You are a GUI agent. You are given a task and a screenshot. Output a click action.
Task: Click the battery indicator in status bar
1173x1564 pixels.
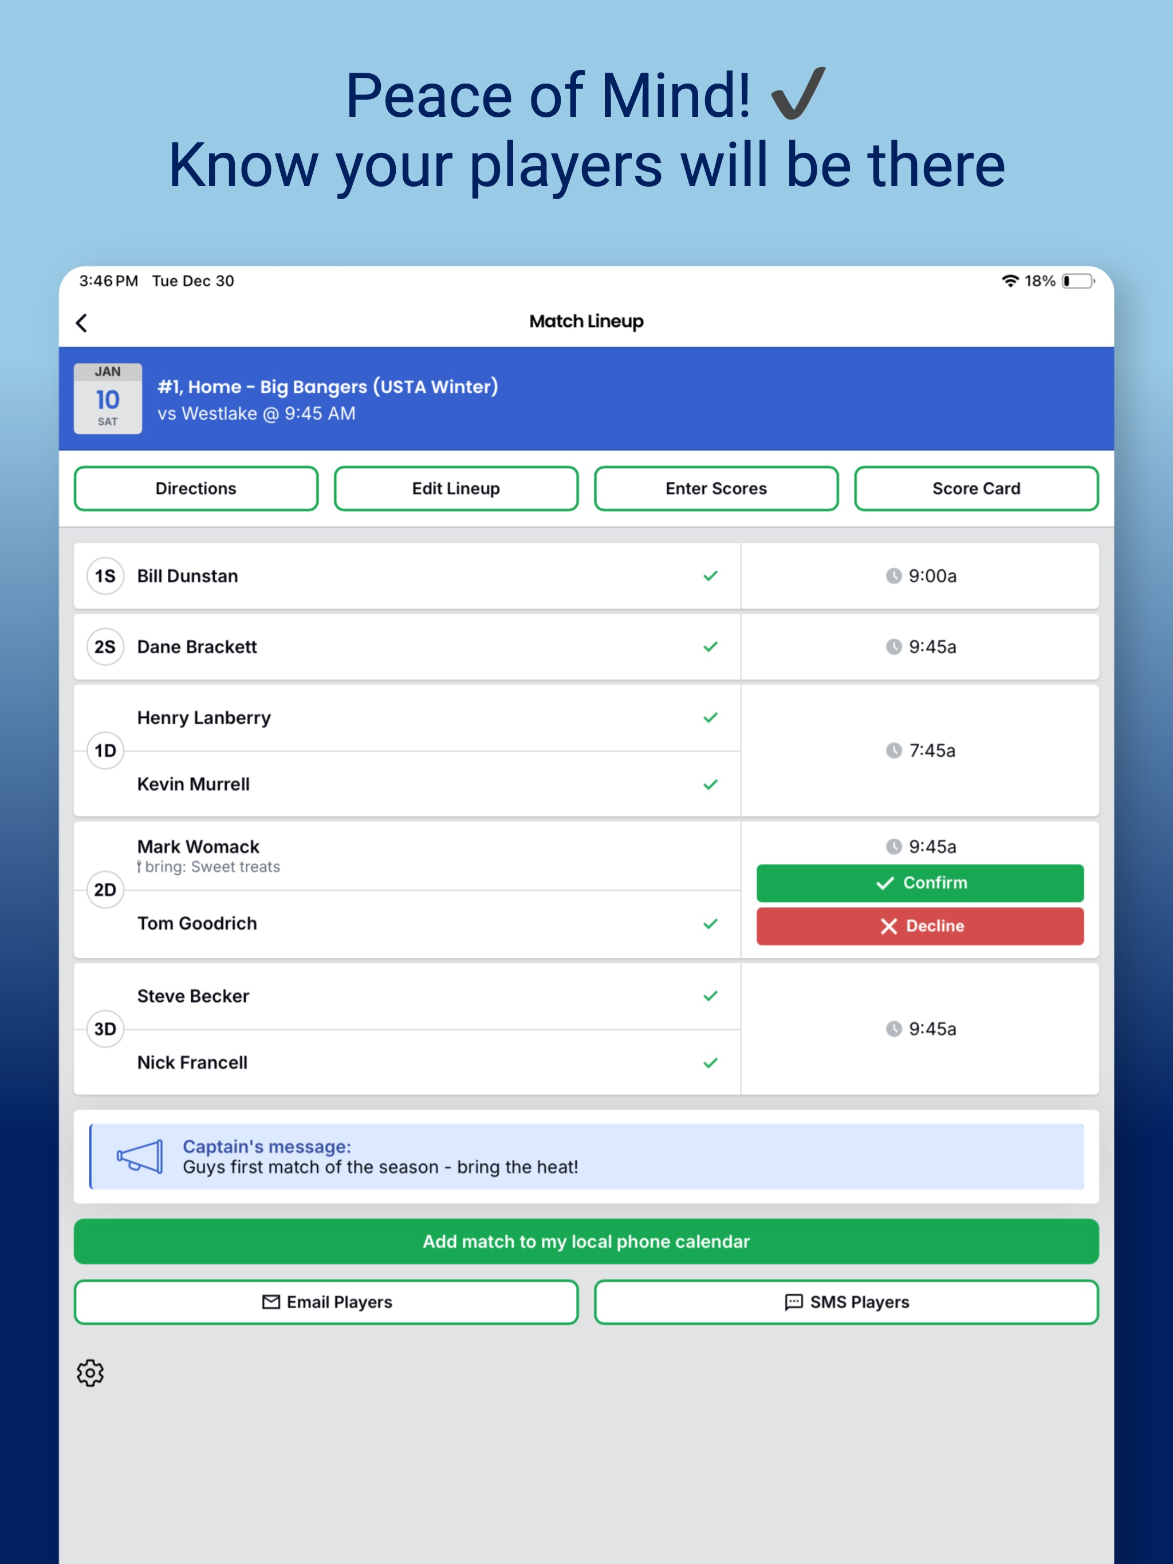coord(1078,281)
